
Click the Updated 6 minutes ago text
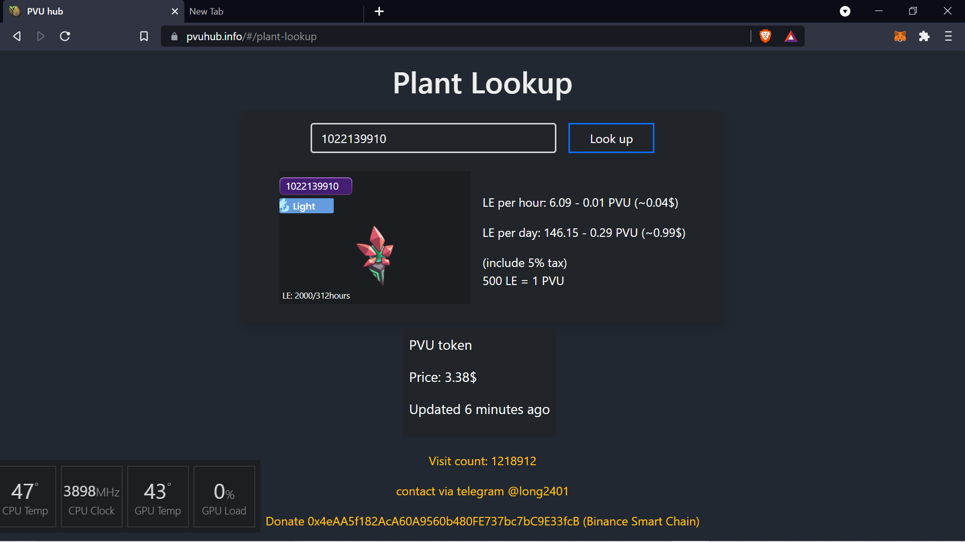coord(479,410)
